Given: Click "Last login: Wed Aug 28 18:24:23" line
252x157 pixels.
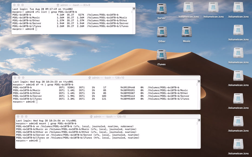Looking at the screenshot, I should tap(43, 82).
